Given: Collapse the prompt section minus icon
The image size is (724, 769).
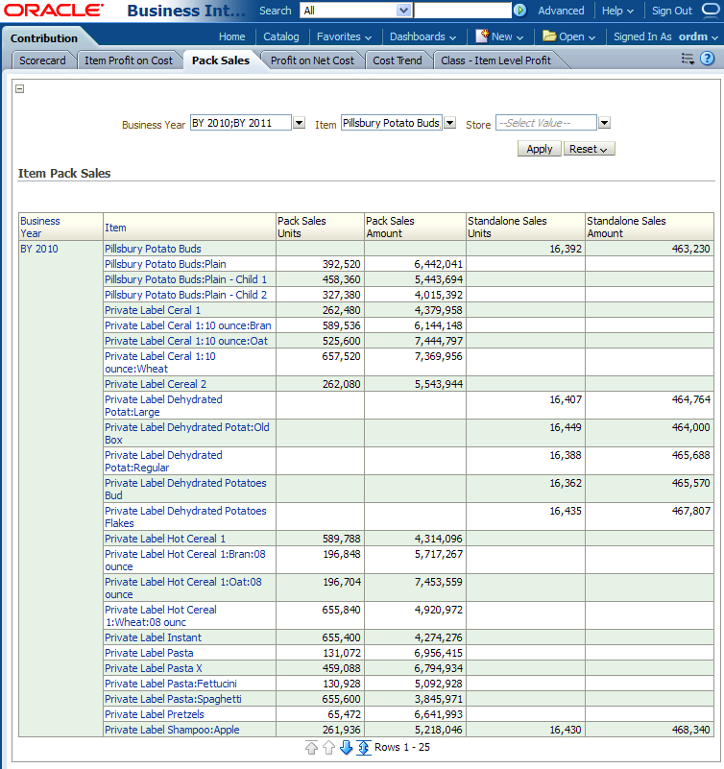Looking at the screenshot, I should pos(20,88).
